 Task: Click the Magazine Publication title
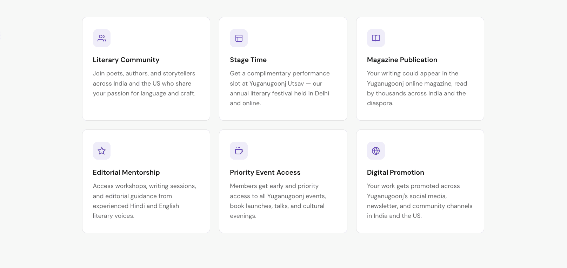click(402, 60)
